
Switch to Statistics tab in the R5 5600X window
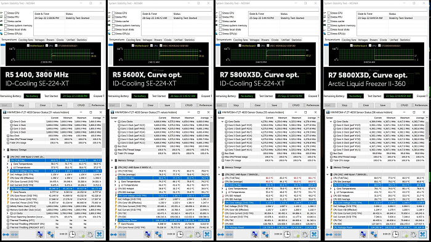(190, 40)
